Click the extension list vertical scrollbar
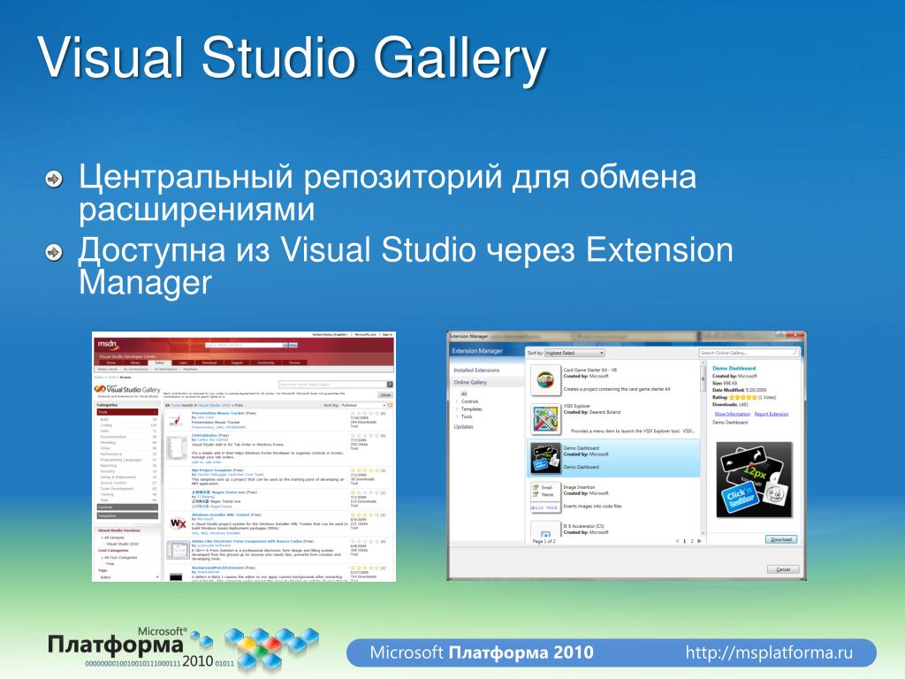The height and width of the screenshot is (679, 905). point(703,448)
